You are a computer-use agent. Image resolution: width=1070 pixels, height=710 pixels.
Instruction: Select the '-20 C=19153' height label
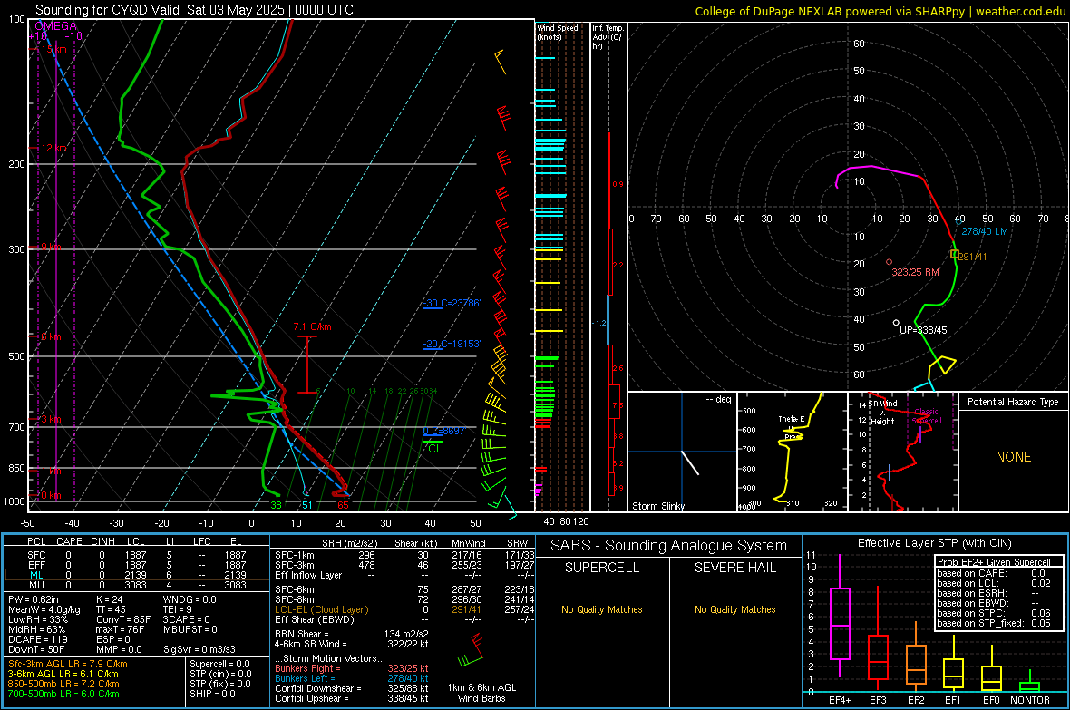coord(452,344)
